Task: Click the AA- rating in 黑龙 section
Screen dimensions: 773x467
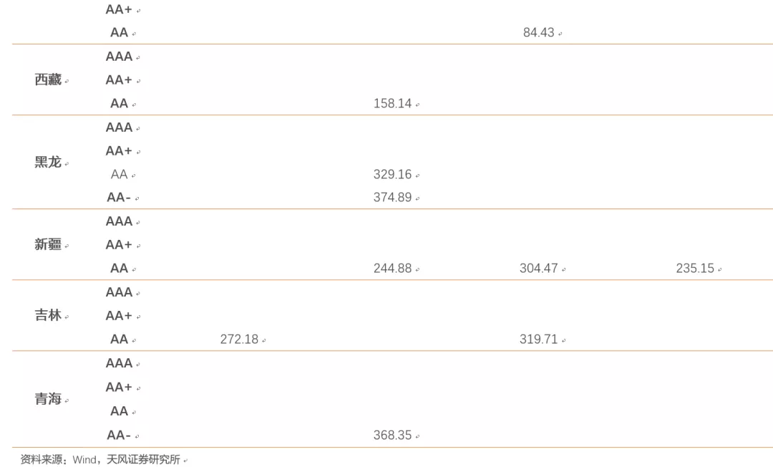Action: 119,197
